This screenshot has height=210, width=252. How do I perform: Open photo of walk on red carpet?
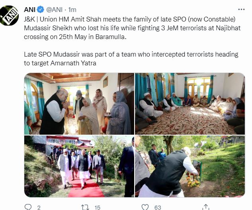(x=79, y=167)
